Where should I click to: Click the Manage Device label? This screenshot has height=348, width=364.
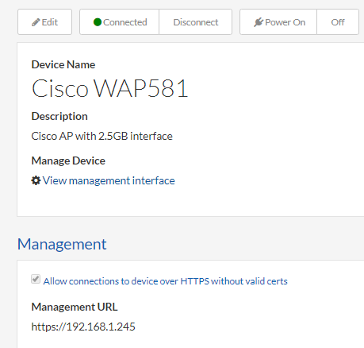(68, 160)
